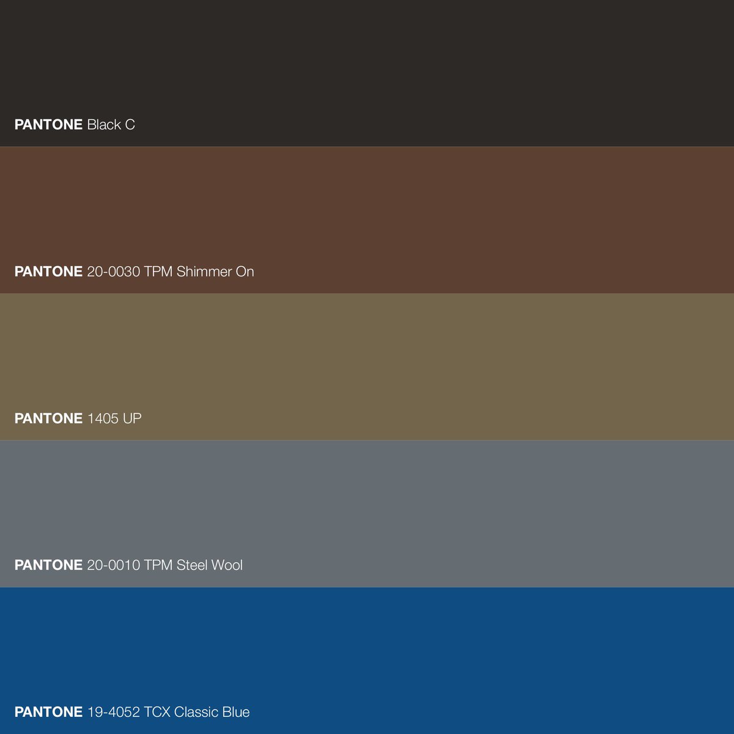
Task: Click the '20-0010 TPM Steel Wool' label
Action: point(165,565)
